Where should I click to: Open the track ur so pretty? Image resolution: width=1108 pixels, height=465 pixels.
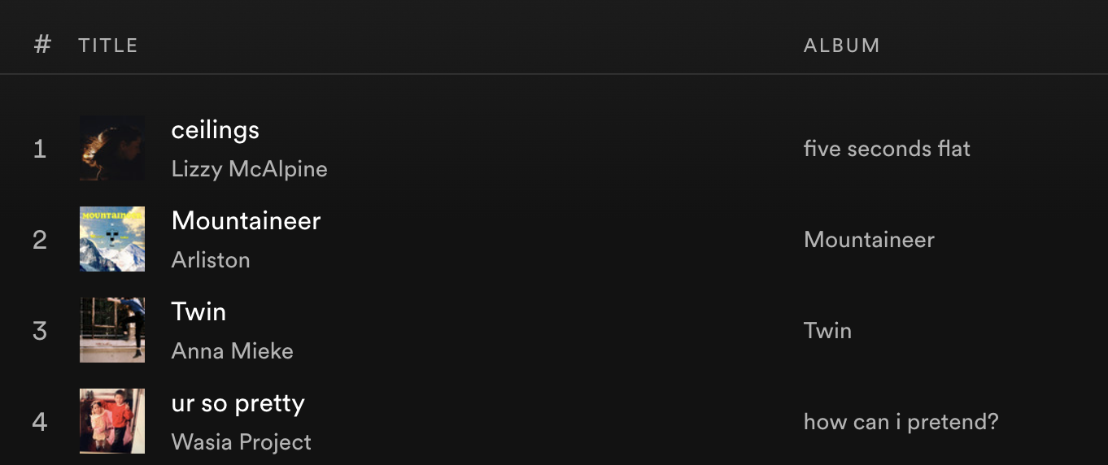[x=238, y=403]
